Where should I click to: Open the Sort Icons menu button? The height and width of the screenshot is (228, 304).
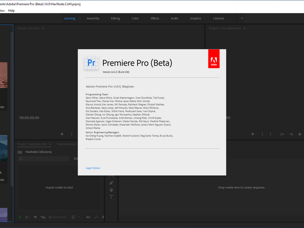[73, 217]
